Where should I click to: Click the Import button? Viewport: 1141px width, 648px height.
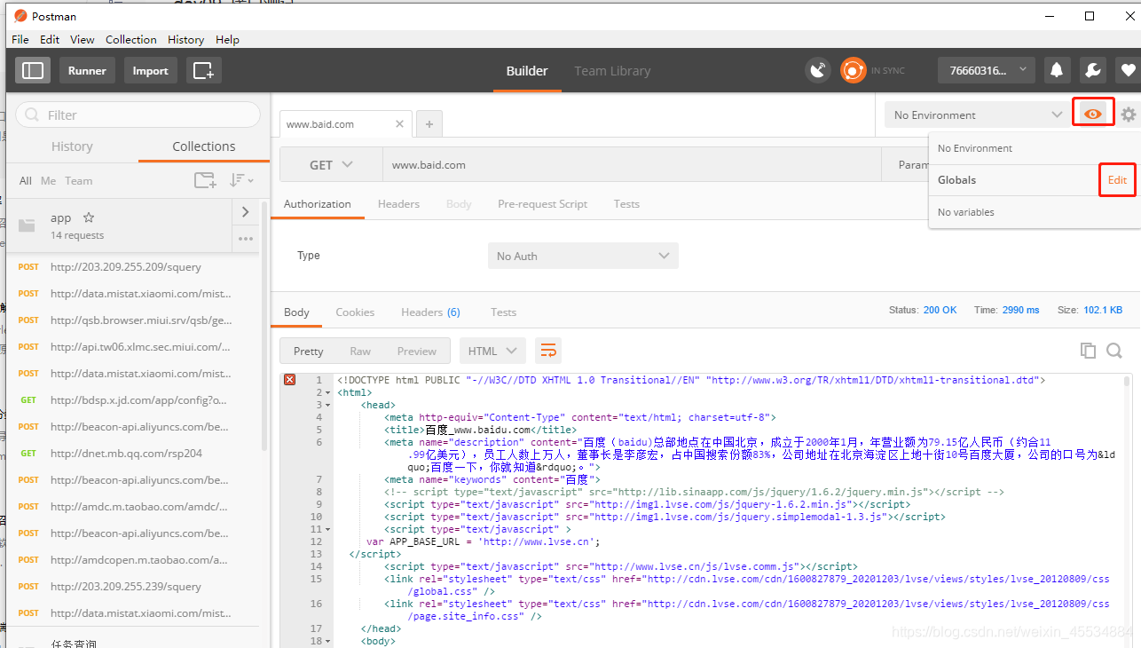pyautogui.click(x=150, y=70)
